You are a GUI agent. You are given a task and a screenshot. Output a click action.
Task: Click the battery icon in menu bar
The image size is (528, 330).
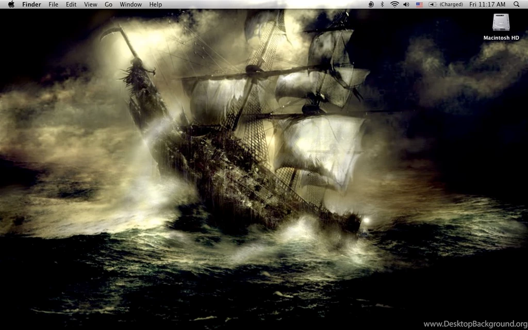click(x=432, y=4)
